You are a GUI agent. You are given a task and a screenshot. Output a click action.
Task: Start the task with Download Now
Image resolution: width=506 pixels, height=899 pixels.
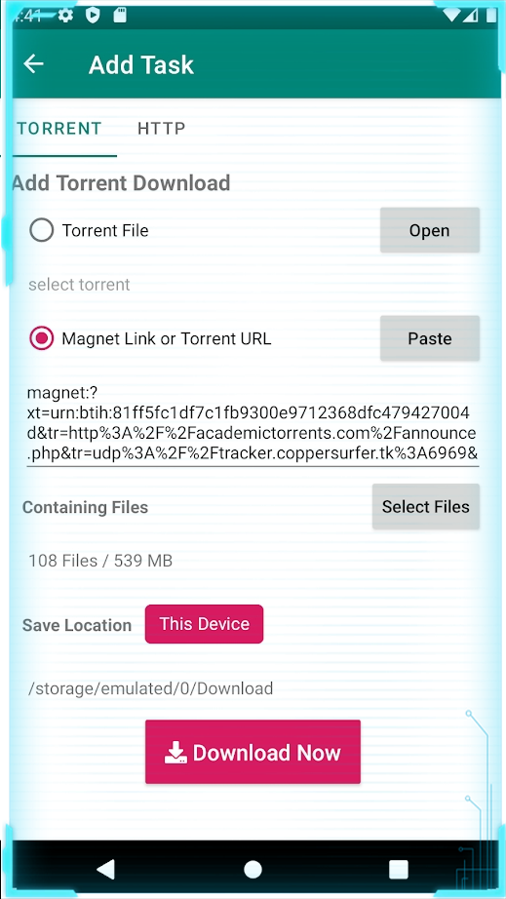[x=253, y=752]
